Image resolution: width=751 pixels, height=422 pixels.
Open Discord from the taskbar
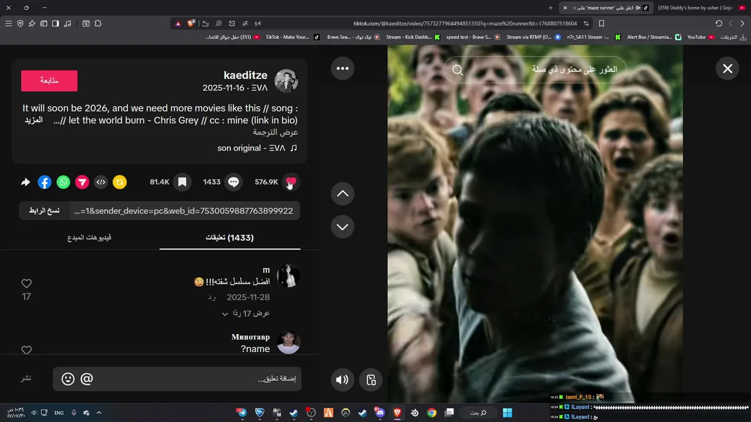(x=379, y=413)
